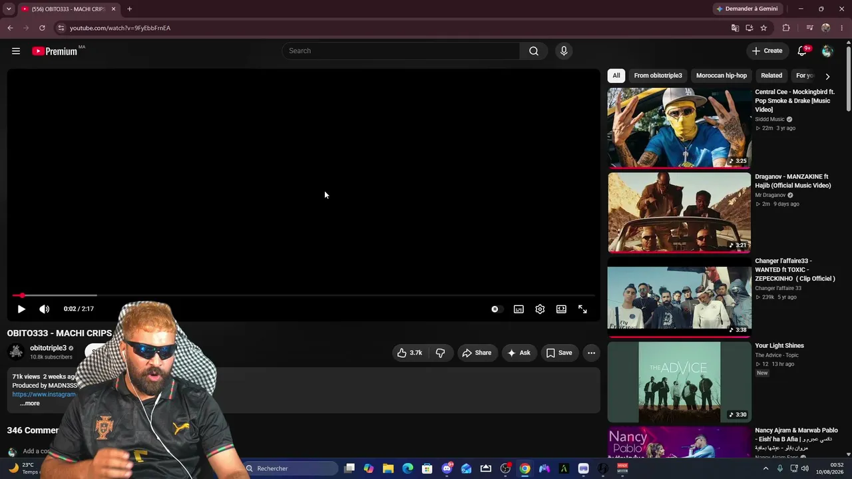The width and height of the screenshot is (852, 479).
Task: Open Your Light Shines video title
Action: pos(779,346)
